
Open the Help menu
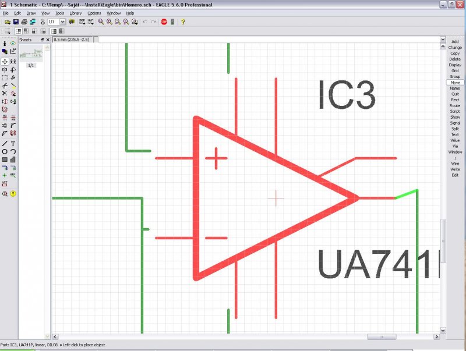130,13
